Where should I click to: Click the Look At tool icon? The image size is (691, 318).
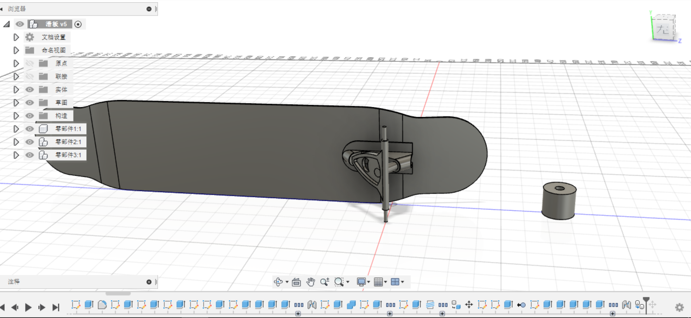tap(296, 282)
